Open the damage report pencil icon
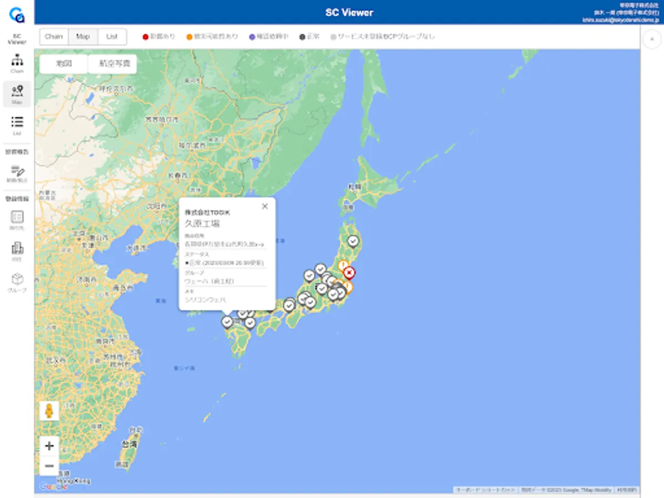Image resolution: width=664 pixels, height=498 pixels. pos(17,174)
